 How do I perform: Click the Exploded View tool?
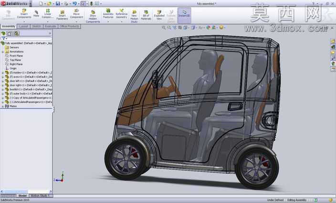point(159,15)
